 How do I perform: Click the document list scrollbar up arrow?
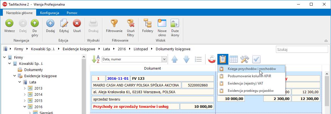326,74
